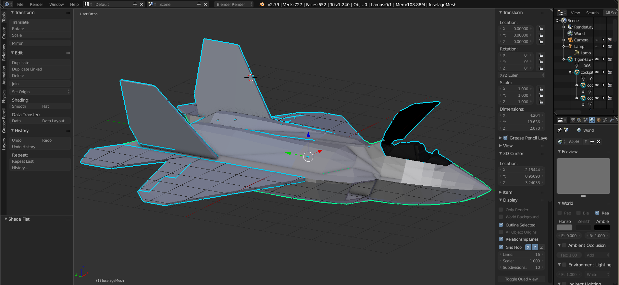
Task: Toggle render camera icon for TigerHawk row
Action: [x=610, y=59]
